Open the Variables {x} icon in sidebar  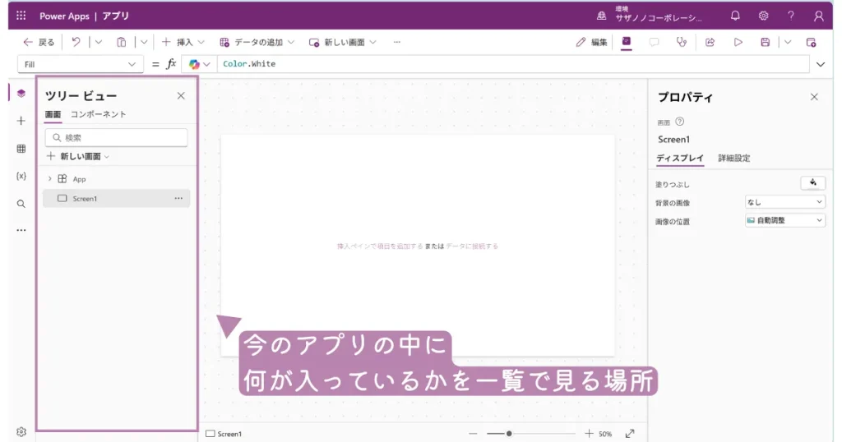pos(21,176)
